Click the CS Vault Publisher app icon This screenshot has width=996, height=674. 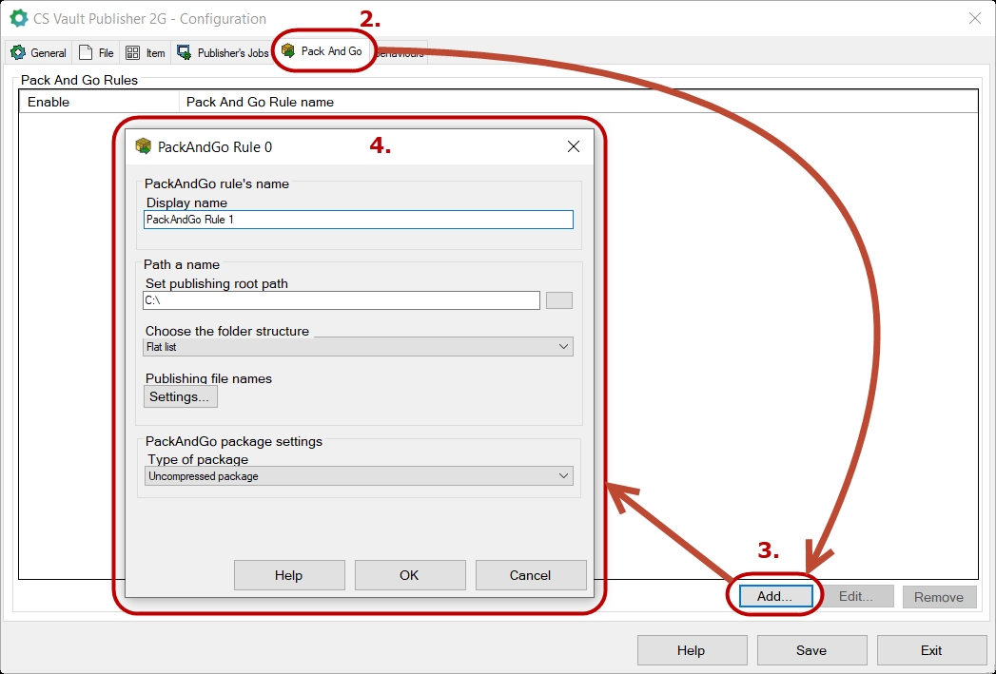[18, 18]
